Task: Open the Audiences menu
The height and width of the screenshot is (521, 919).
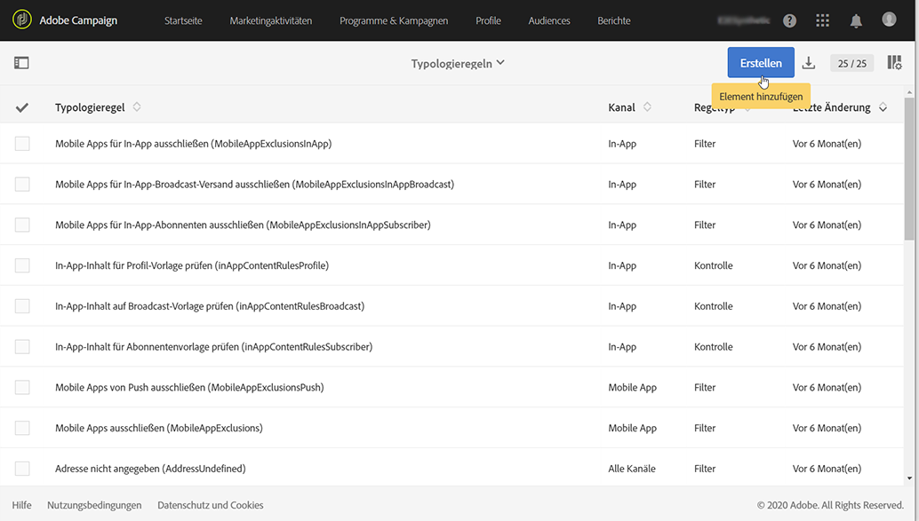Action: point(549,20)
